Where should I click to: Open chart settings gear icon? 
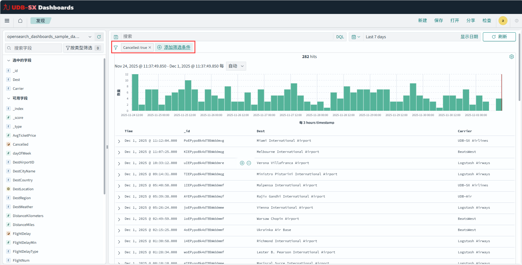[511, 57]
